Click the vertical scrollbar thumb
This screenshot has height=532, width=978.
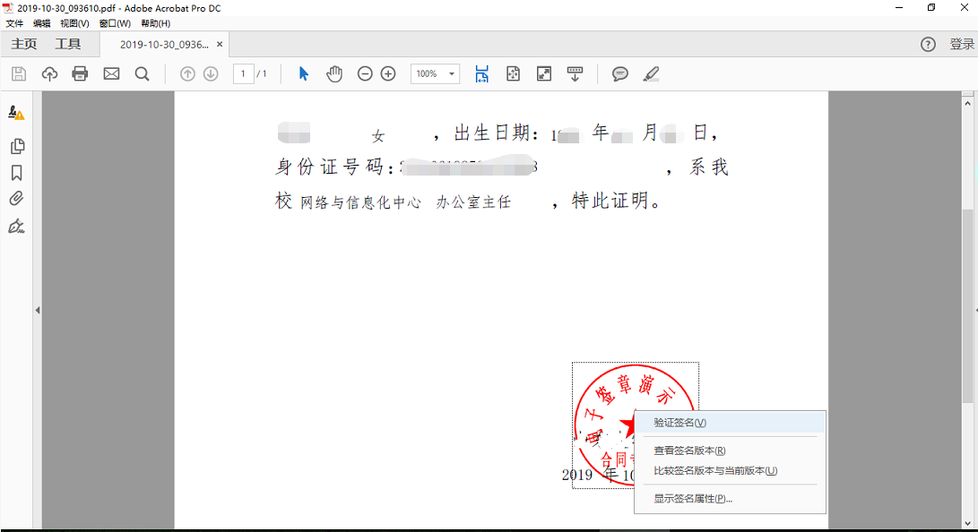coord(967,305)
